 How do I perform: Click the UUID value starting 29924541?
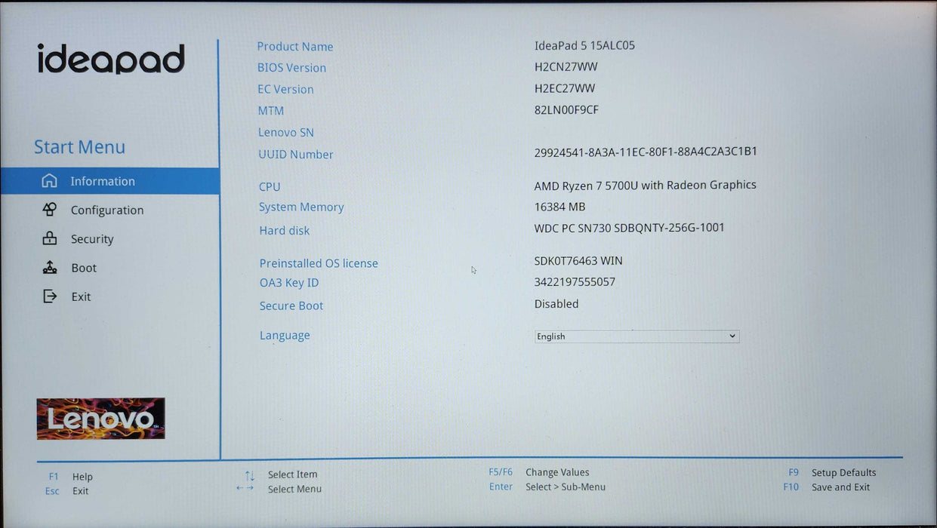tap(646, 152)
